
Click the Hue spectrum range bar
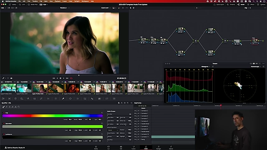53,116
